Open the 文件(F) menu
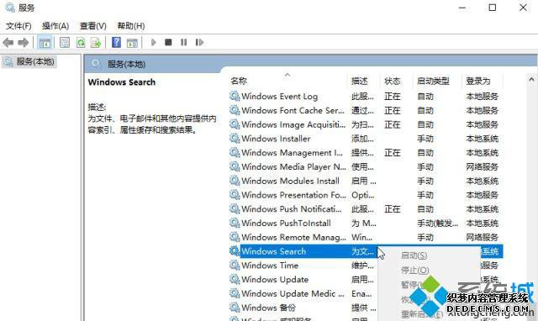Image resolution: width=538 pixels, height=321 pixels. click(x=18, y=26)
